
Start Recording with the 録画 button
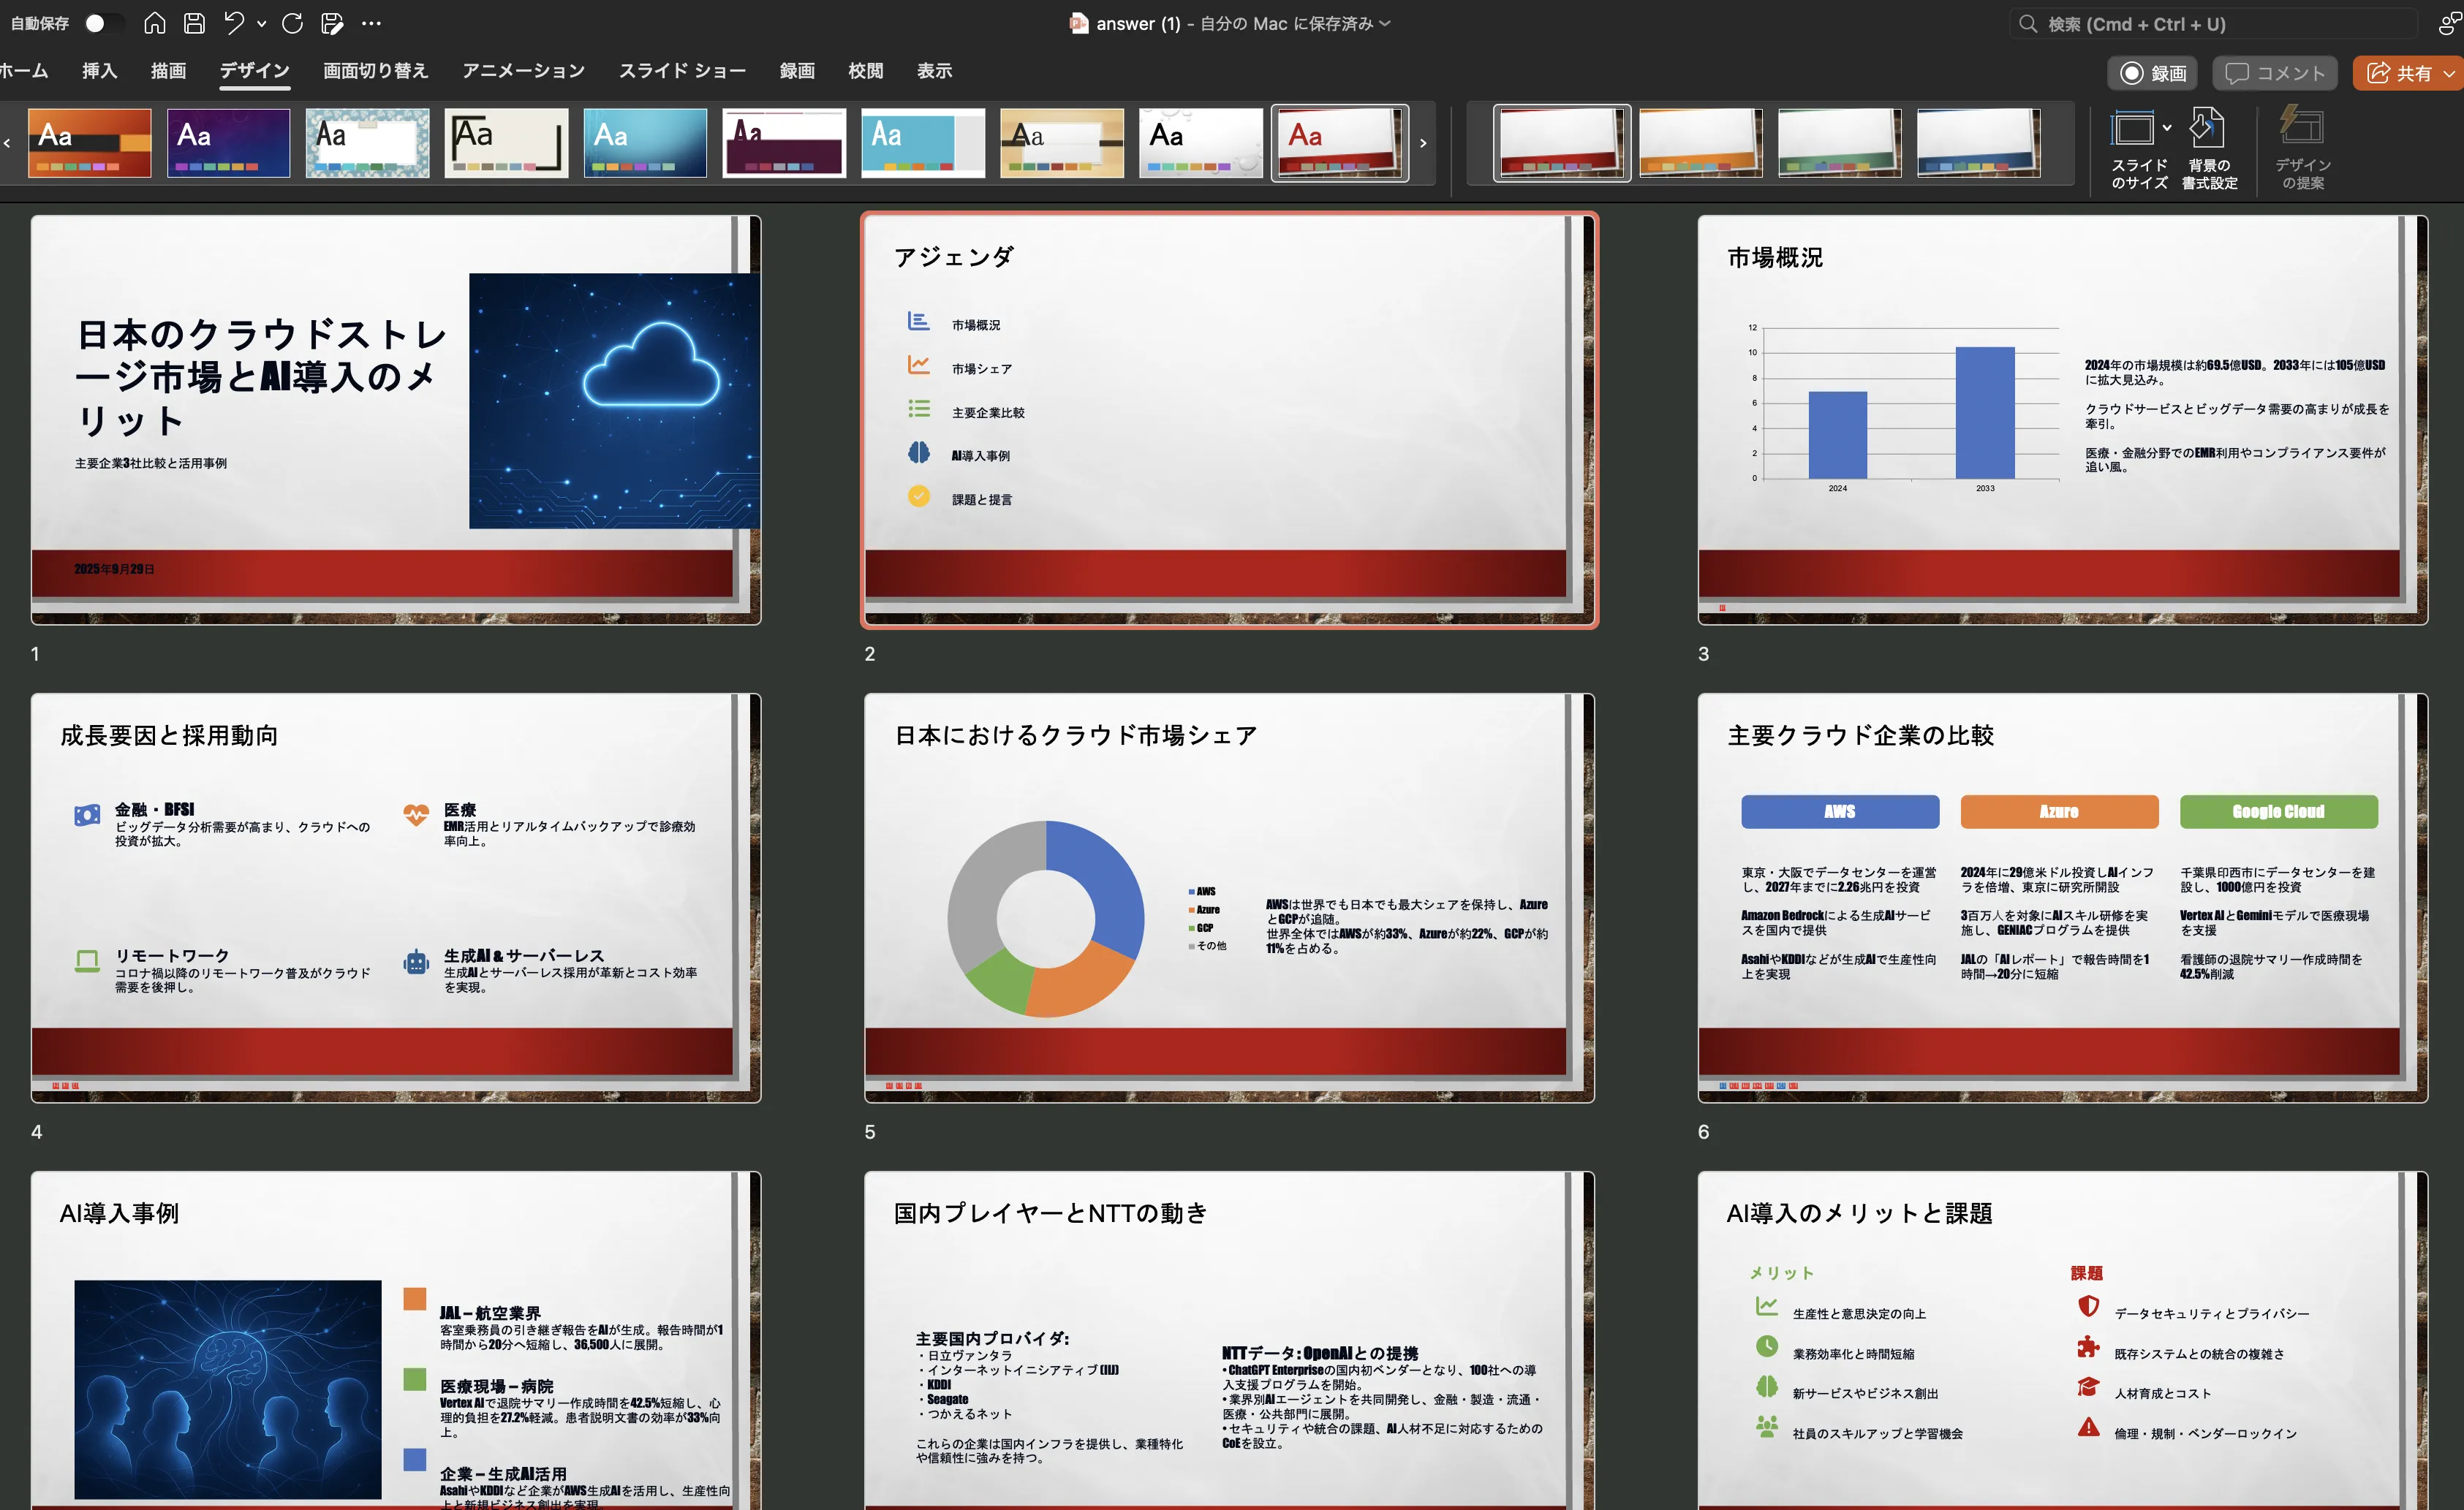pyautogui.click(x=2153, y=73)
